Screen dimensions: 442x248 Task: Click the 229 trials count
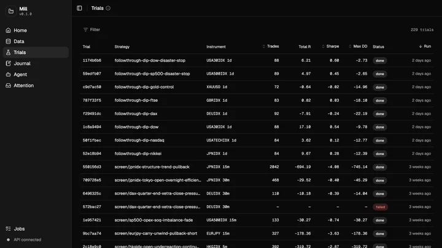tap(422, 29)
